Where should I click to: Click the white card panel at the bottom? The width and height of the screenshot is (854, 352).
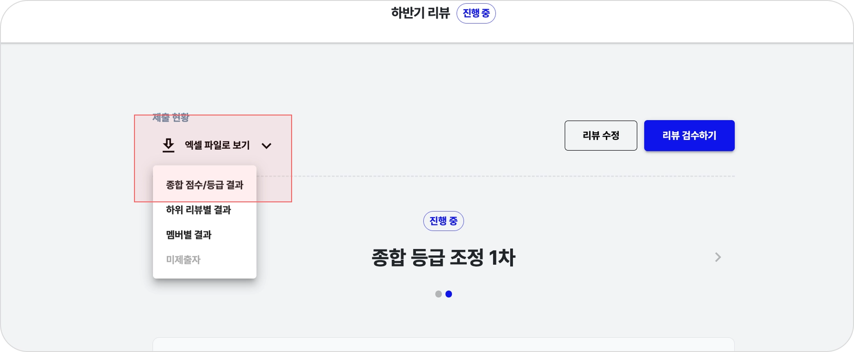(x=444, y=345)
